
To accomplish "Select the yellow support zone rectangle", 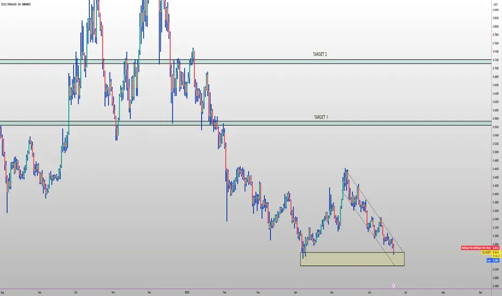I will 352,259.
